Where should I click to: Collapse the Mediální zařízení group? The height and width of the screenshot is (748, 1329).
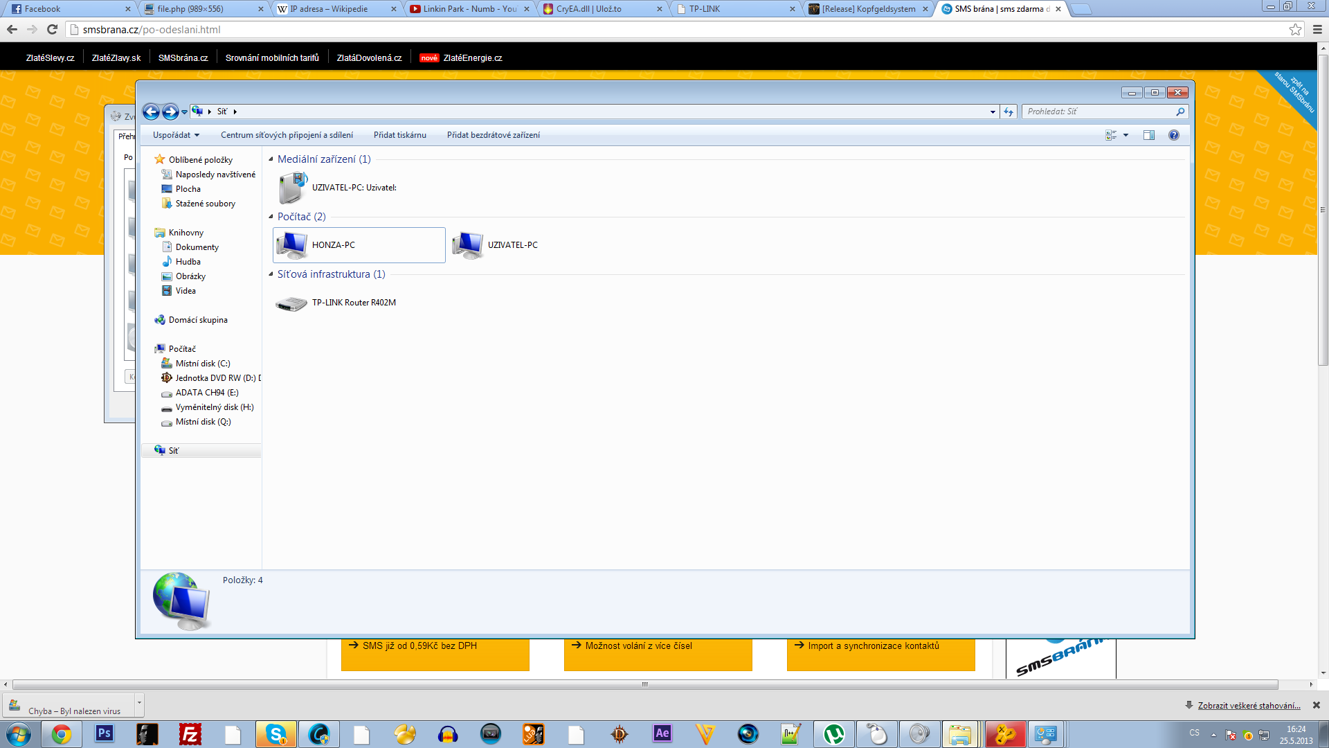click(x=271, y=159)
